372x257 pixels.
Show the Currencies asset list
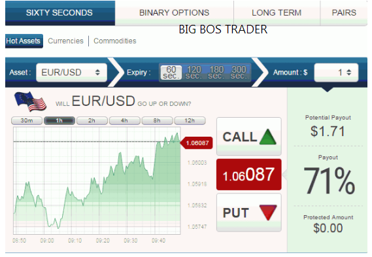tap(66, 41)
